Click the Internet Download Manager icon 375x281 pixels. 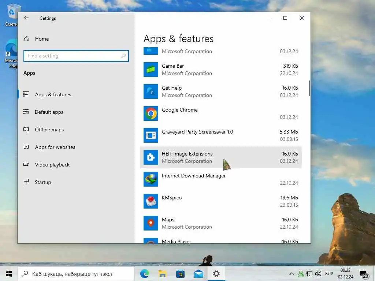(151, 179)
